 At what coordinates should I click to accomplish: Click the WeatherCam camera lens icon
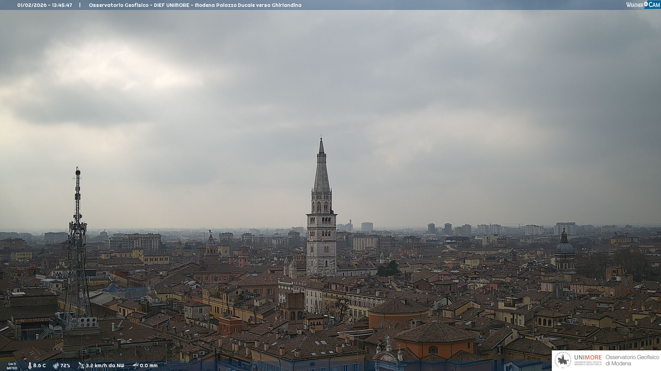tap(646, 4)
